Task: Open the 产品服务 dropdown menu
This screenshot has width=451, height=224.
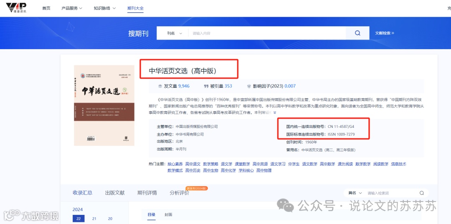Action: [x=72, y=8]
